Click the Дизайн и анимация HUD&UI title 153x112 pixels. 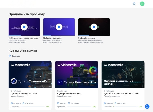(119, 94)
